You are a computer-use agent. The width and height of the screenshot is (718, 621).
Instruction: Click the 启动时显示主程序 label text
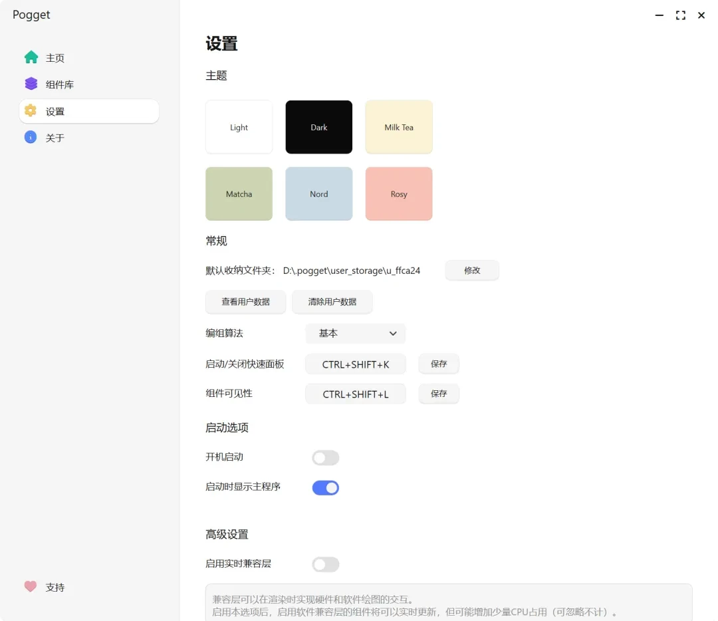click(x=243, y=487)
